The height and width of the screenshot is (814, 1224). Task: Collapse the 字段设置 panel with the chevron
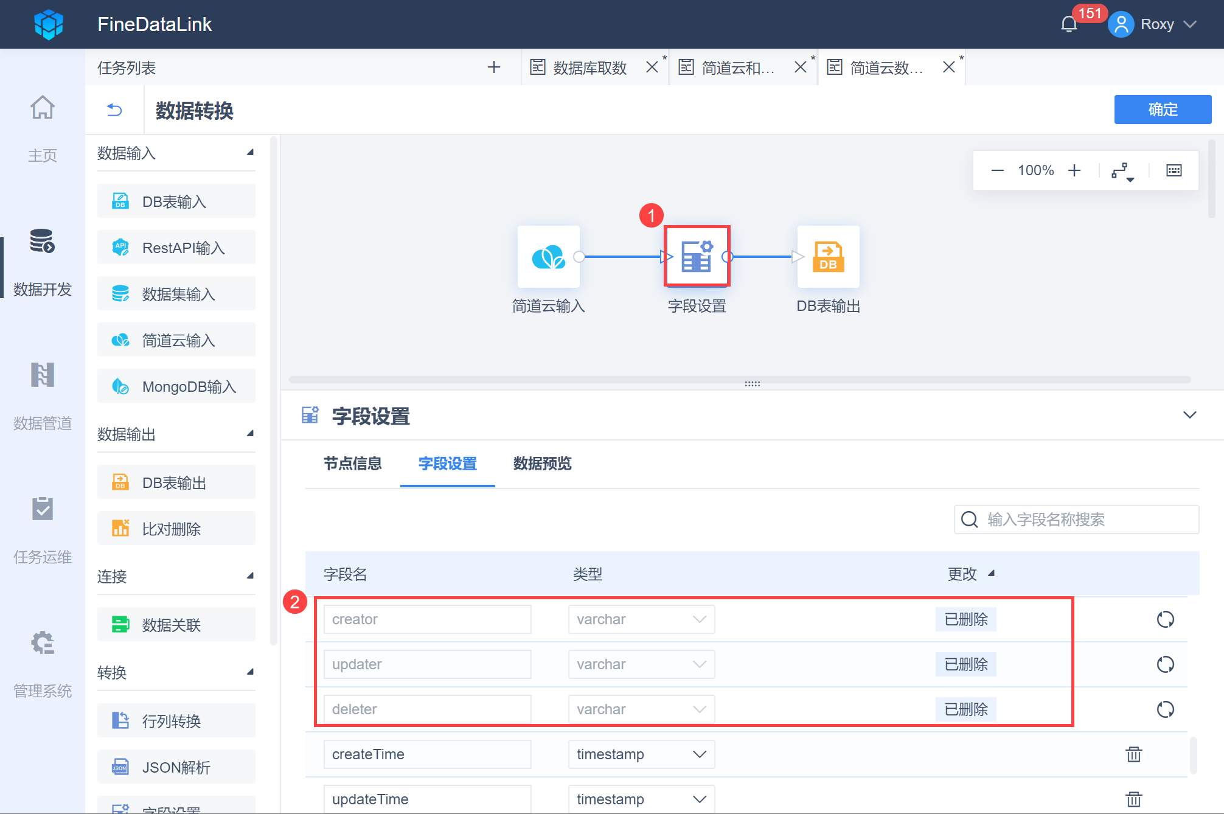tap(1189, 416)
